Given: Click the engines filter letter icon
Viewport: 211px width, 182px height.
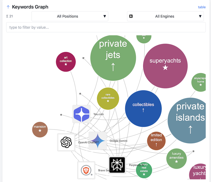Looking at the screenshot, I should [131, 16].
